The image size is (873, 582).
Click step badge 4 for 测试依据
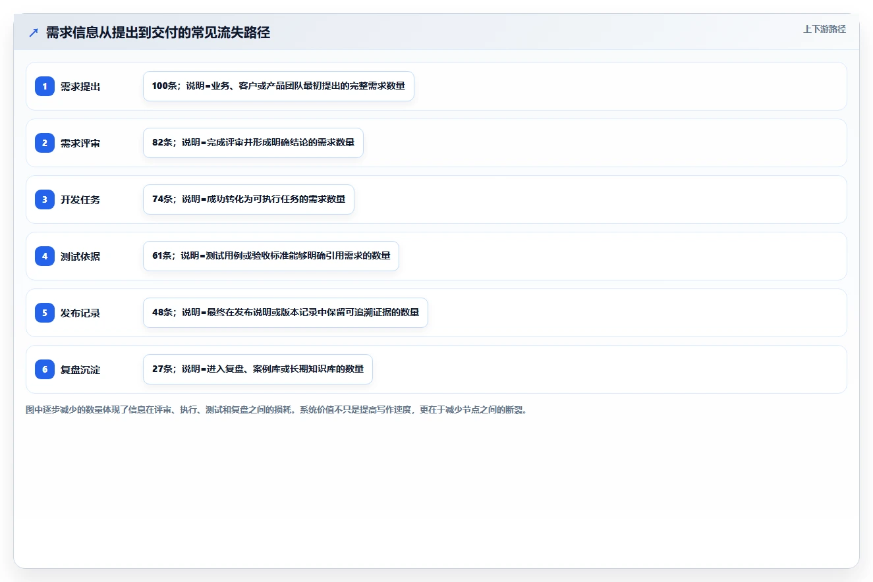45,256
